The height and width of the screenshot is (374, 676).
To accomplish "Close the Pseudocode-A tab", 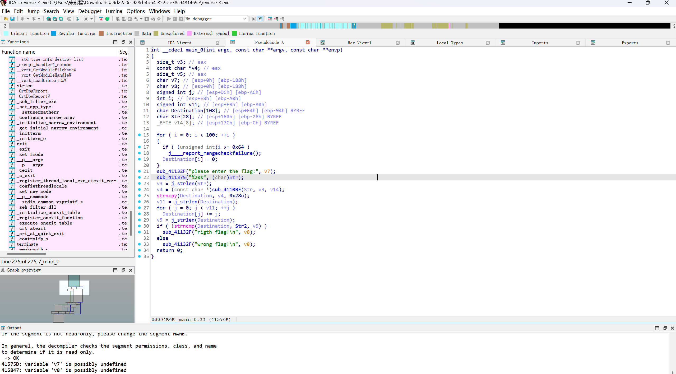I will click(308, 43).
